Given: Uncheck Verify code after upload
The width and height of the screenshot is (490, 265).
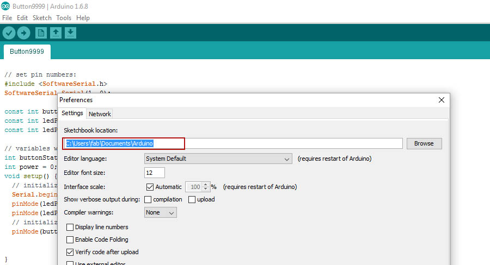Looking at the screenshot, I should point(70,252).
